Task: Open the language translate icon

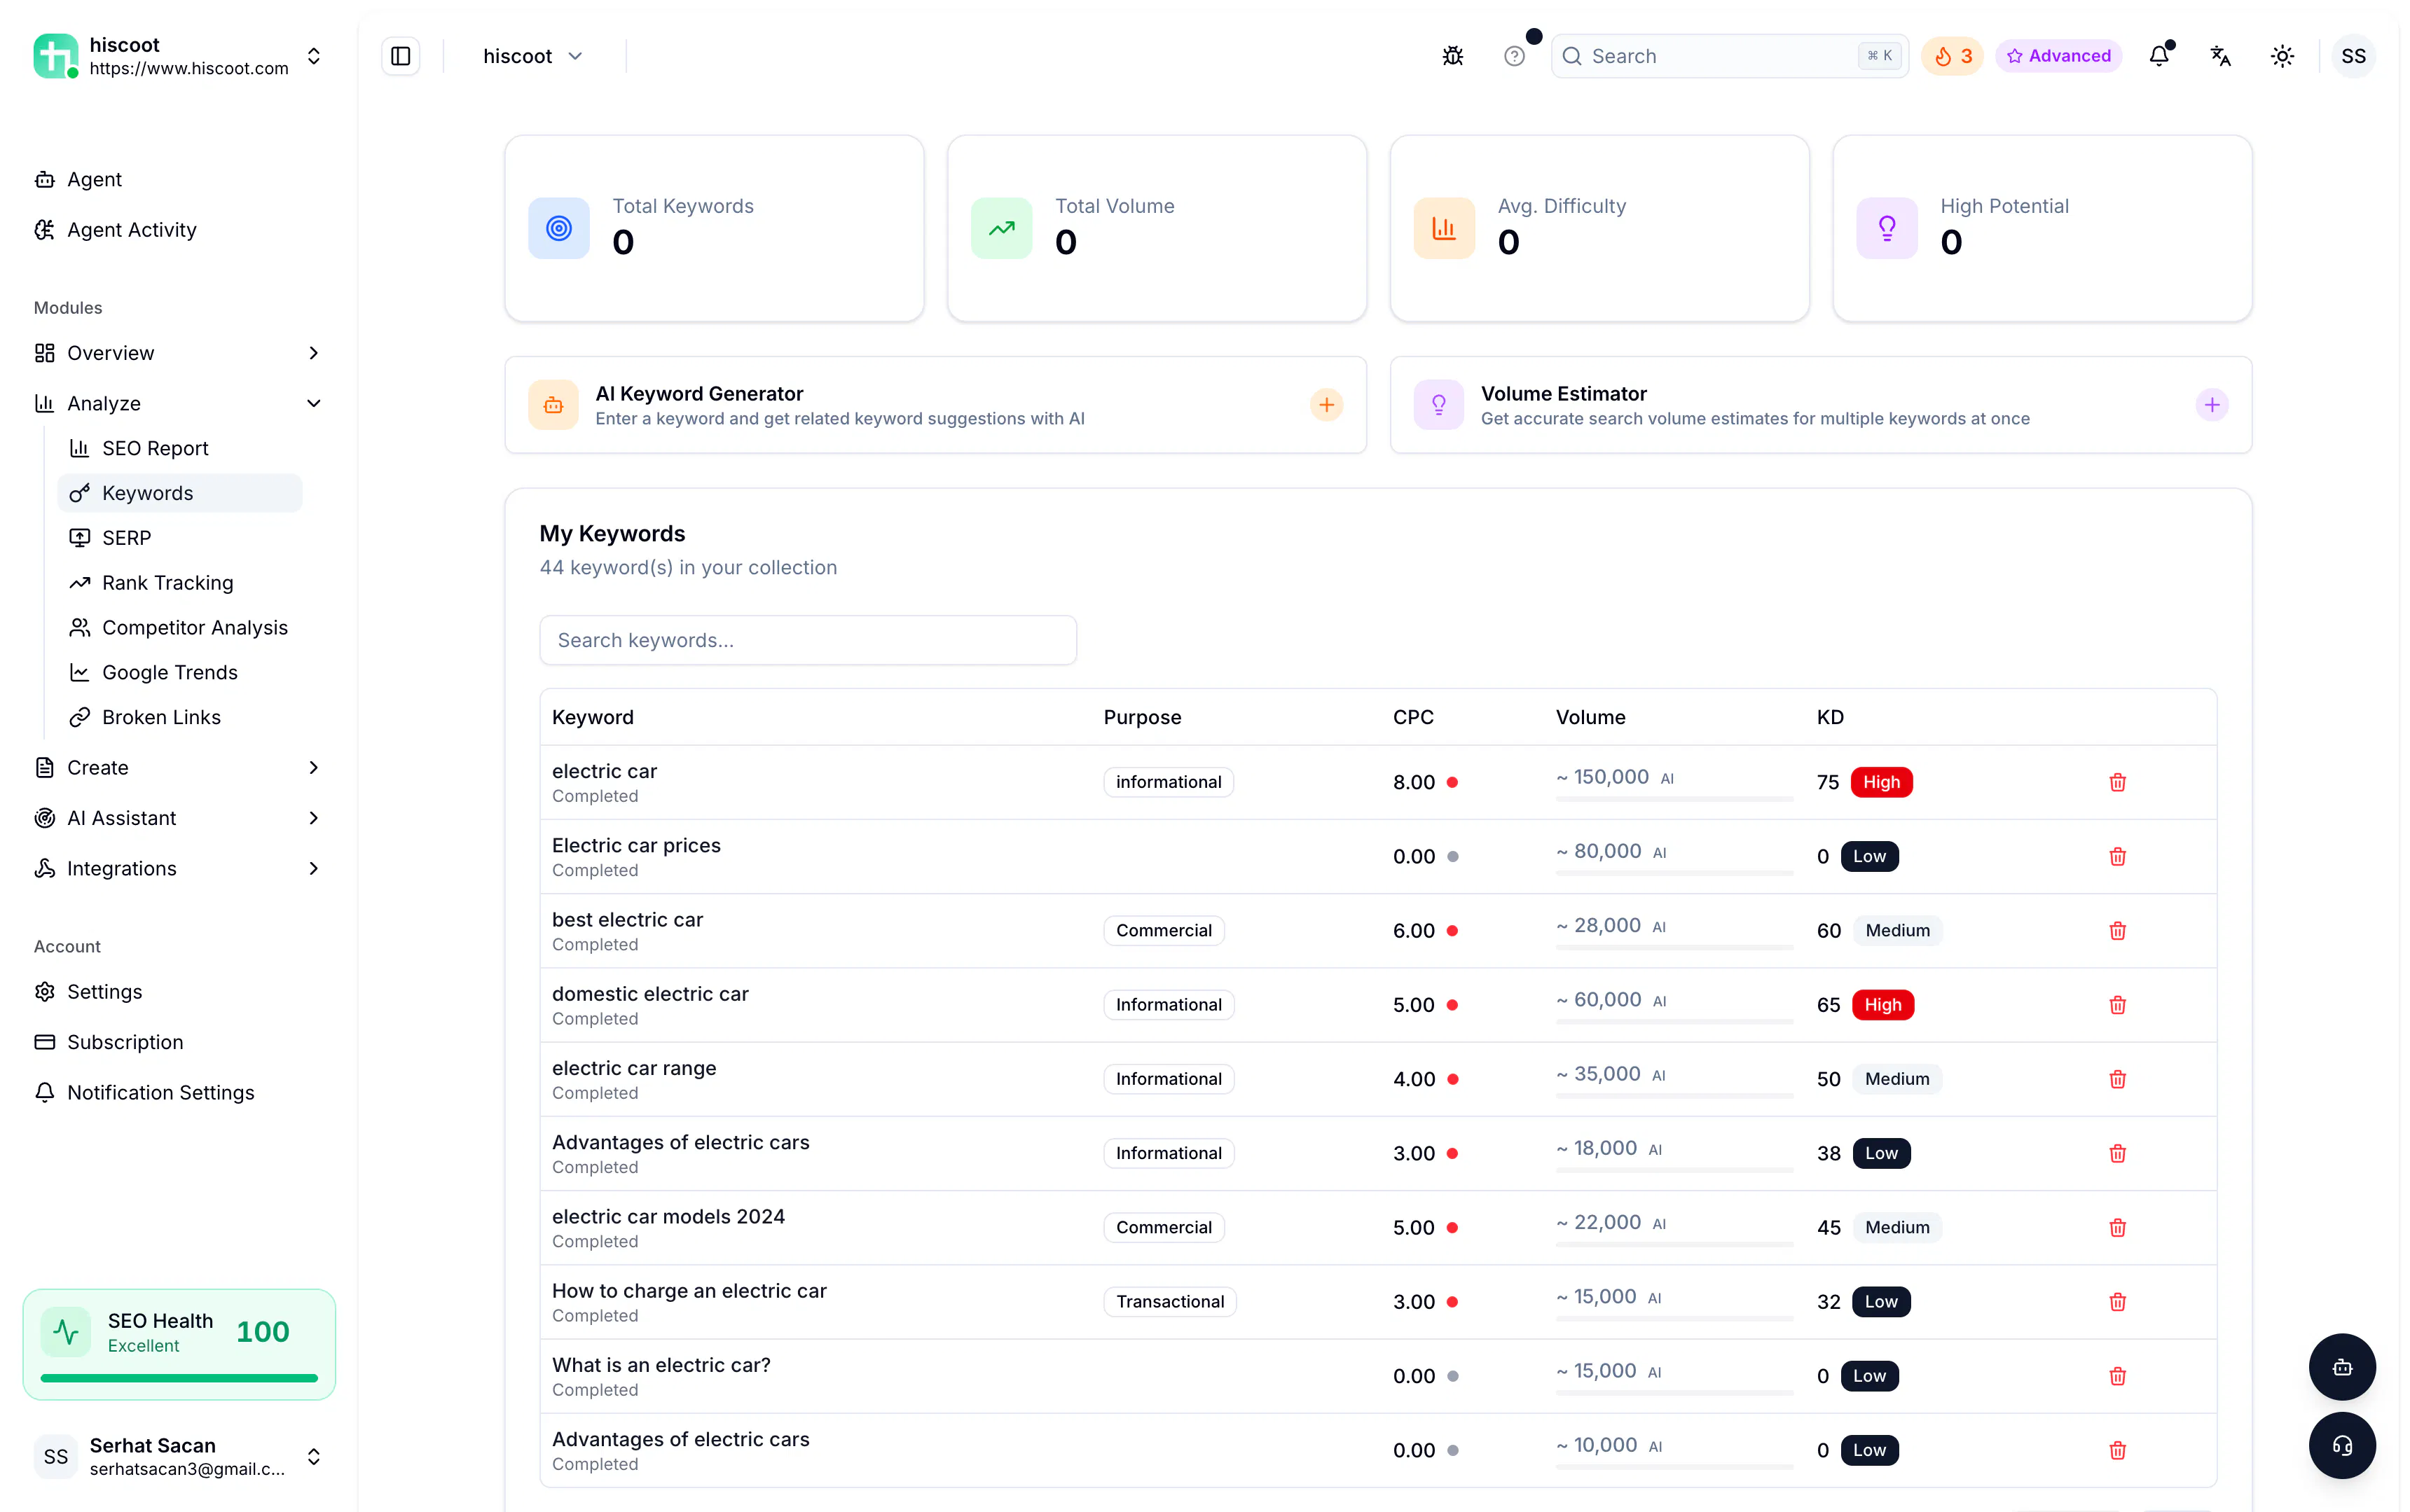Action: pos(2220,56)
